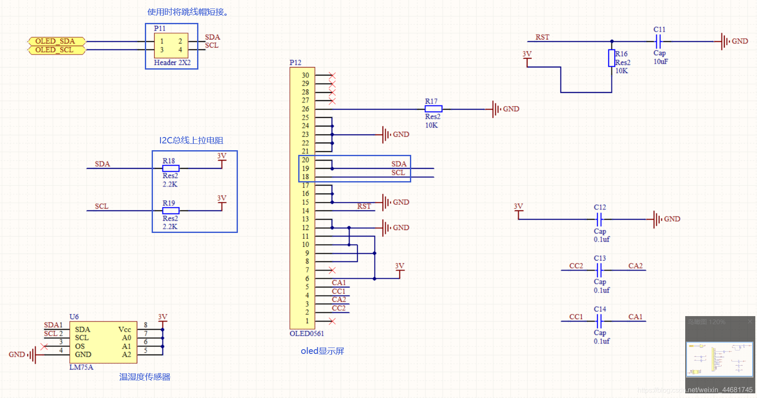The image size is (757, 398).
Task: Click the 'LM75A' comment text
Action: point(81,367)
